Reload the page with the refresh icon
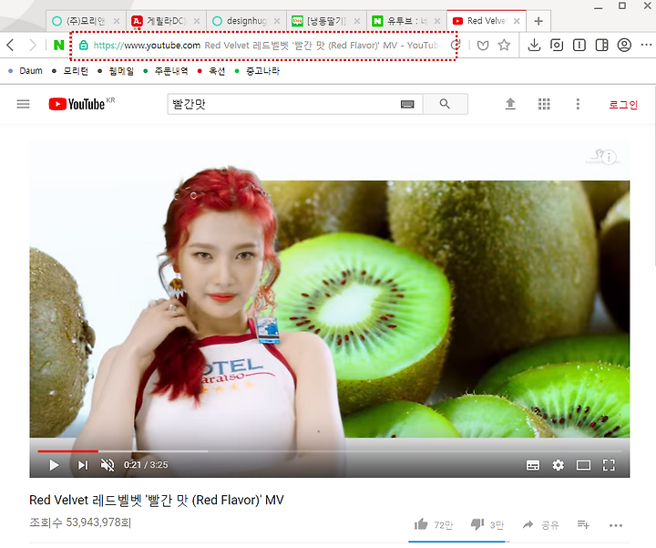Screen dimensions: 656x548 (456, 45)
